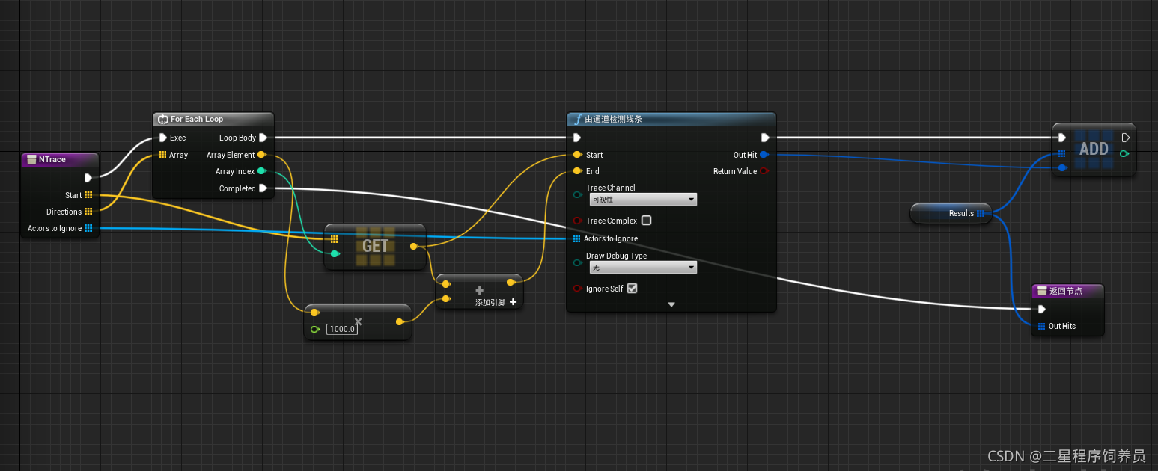Select the Results variable node
The height and width of the screenshot is (471, 1158).
point(951,213)
